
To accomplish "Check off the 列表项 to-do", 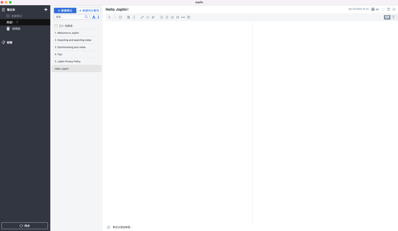I will pyautogui.click(x=56, y=26).
